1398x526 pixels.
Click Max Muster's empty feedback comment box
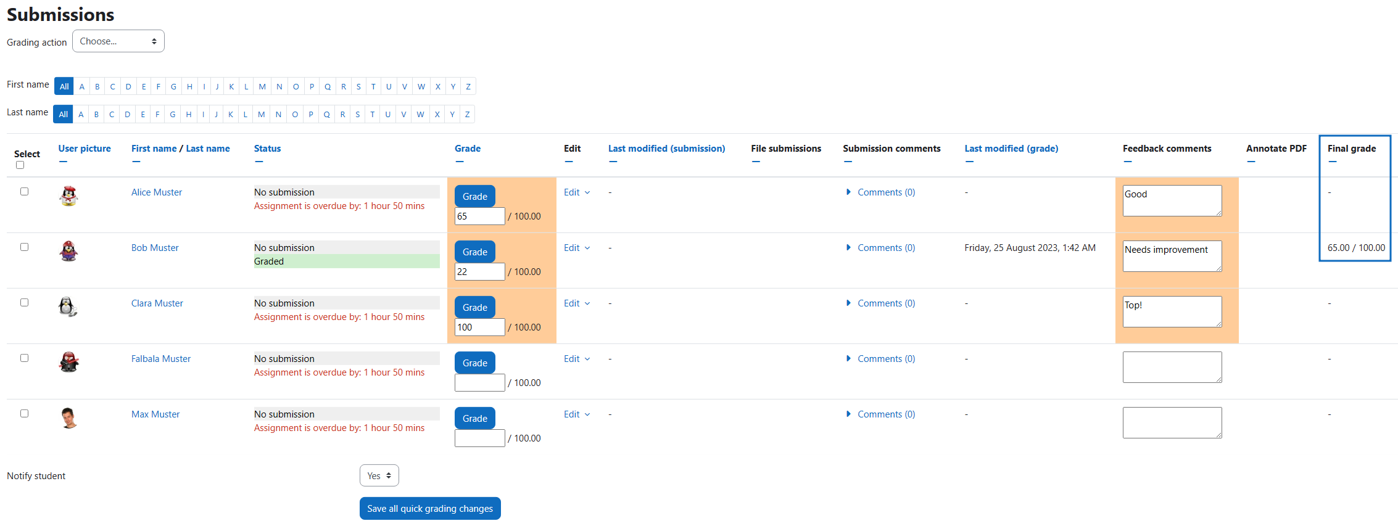[1172, 422]
